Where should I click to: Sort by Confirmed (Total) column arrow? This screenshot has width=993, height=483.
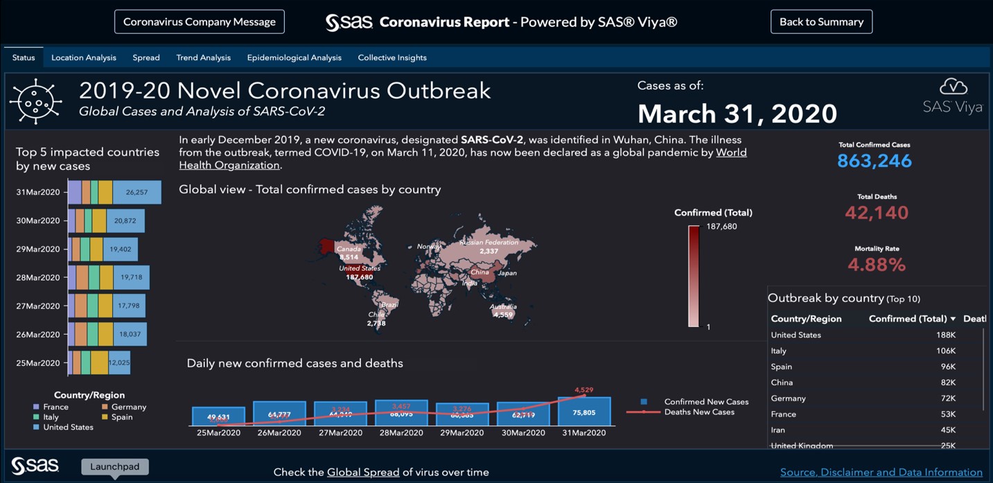coord(953,319)
